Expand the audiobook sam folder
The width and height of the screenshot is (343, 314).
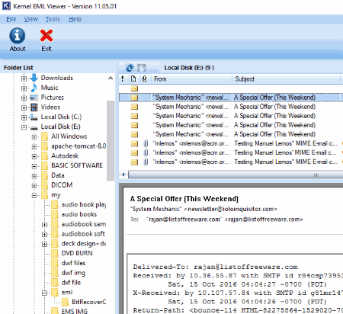(44, 225)
